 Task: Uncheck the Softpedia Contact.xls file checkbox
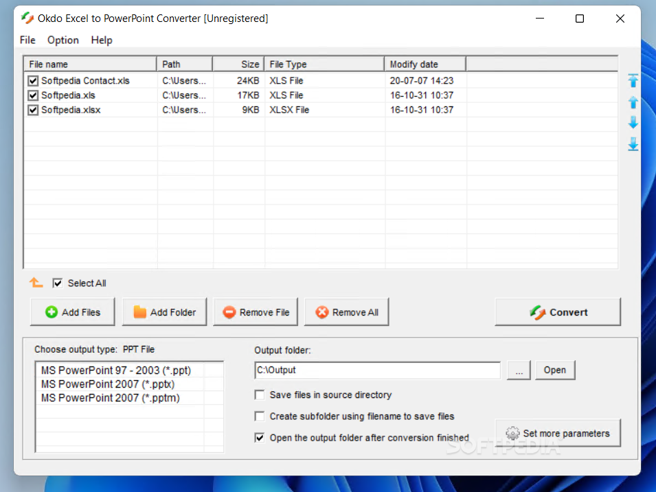[33, 81]
